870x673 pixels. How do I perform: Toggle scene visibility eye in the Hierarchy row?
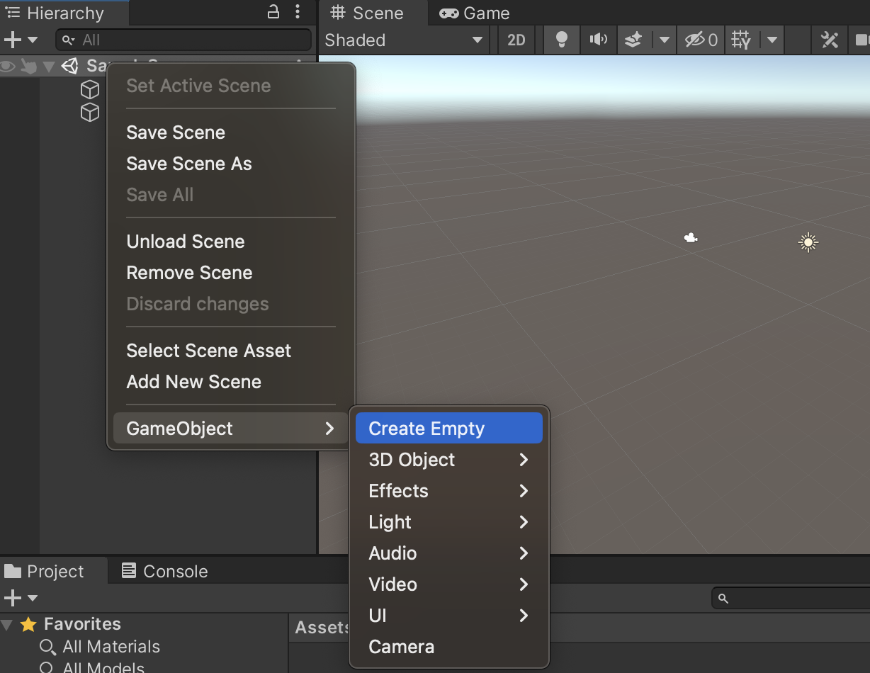click(x=7, y=66)
